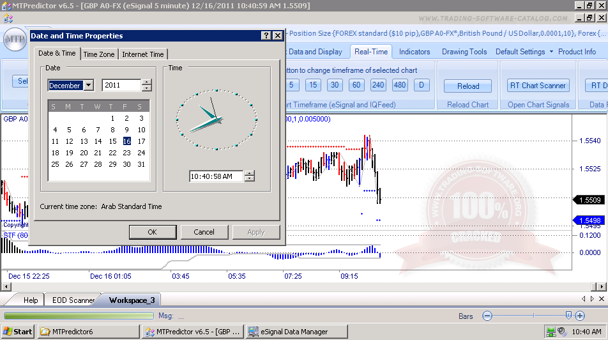Click the MTP logo orb button

(x=14, y=40)
